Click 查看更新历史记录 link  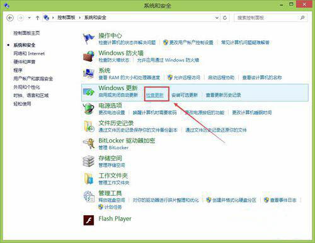coord(223,95)
